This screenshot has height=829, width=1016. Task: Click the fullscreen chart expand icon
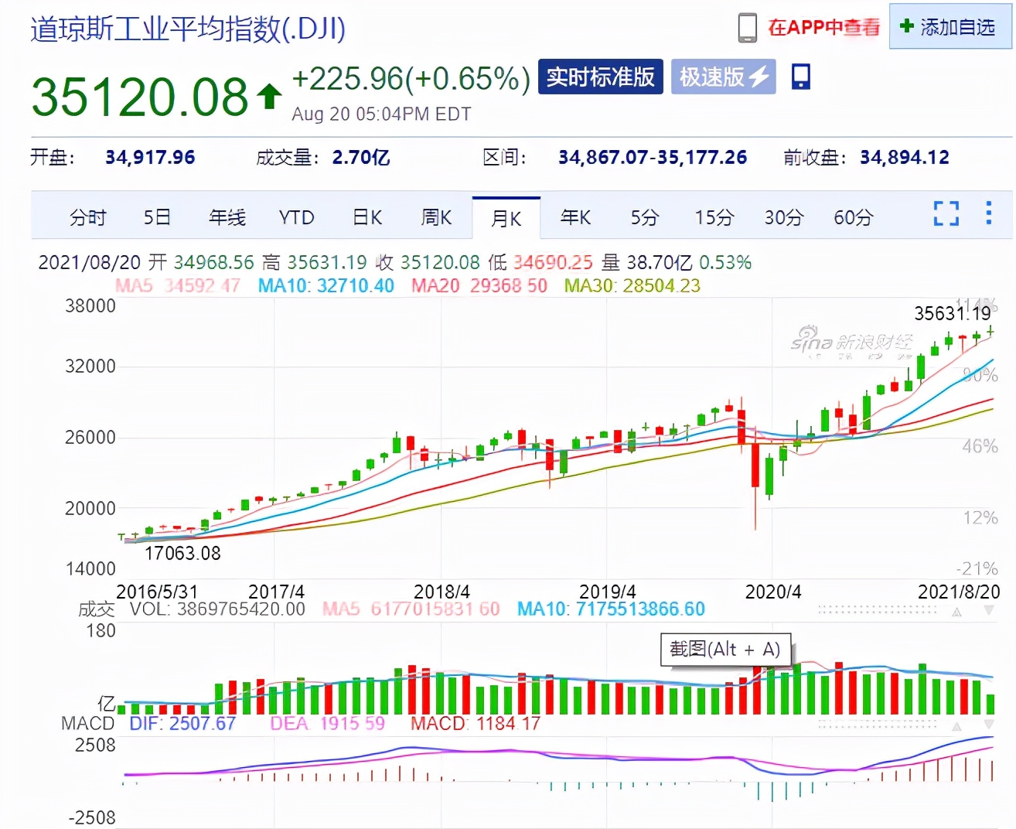pyautogui.click(x=945, y=214)
